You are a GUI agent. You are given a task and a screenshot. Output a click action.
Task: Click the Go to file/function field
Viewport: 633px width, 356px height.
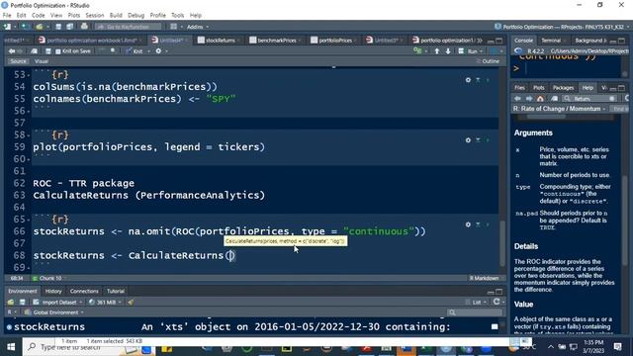[128, 27]
